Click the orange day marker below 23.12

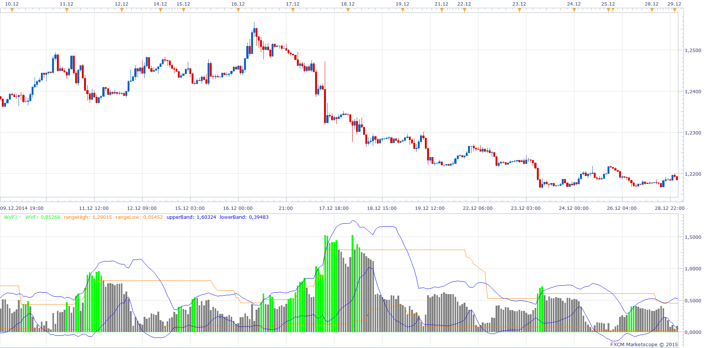point(519,10)
